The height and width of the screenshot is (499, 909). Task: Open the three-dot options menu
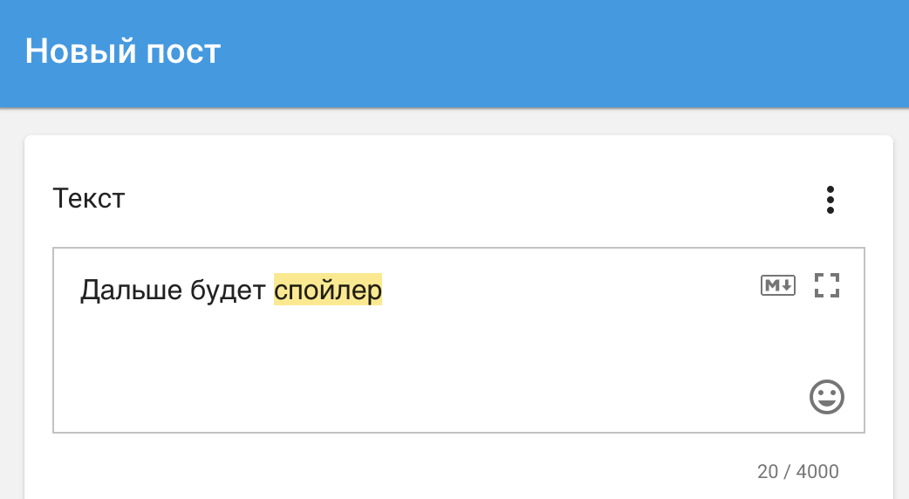[x=830, y=200]
